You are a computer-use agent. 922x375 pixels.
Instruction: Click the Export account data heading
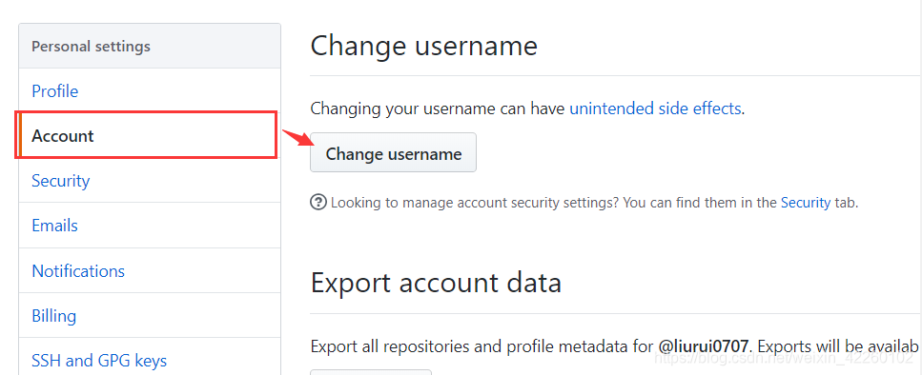click(437, 283)
